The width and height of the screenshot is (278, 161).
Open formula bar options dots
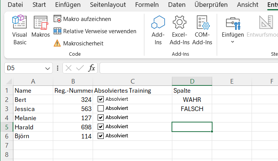(58, 68)
